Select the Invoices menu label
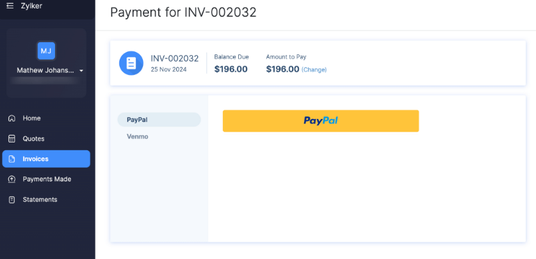The image size is (536, 259). point(35,159)
